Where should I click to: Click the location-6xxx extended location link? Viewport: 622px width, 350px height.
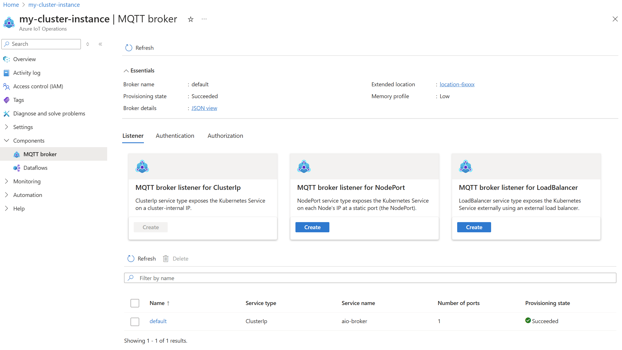(x=457, y=84)
